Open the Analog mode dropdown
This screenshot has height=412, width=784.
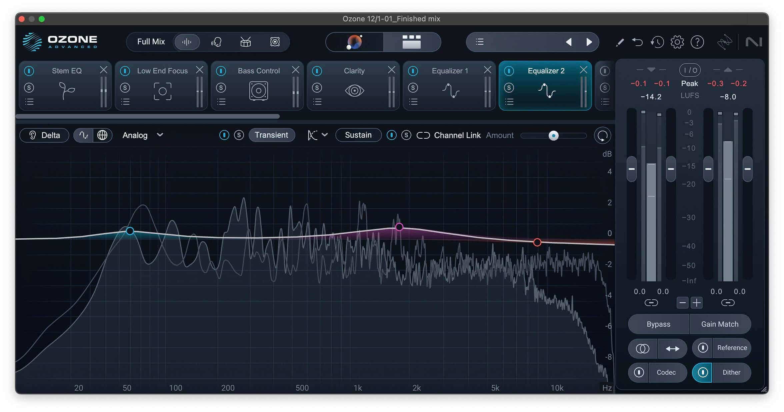click(143, 135)
